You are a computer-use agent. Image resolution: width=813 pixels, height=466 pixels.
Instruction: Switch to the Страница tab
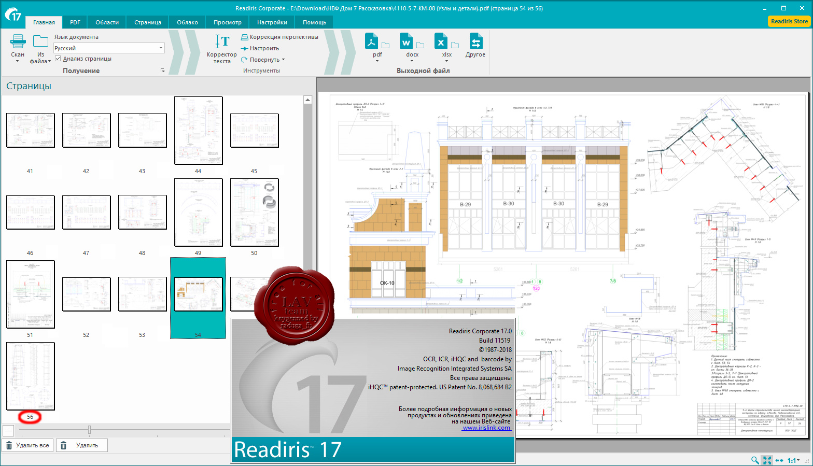[148, 22]
